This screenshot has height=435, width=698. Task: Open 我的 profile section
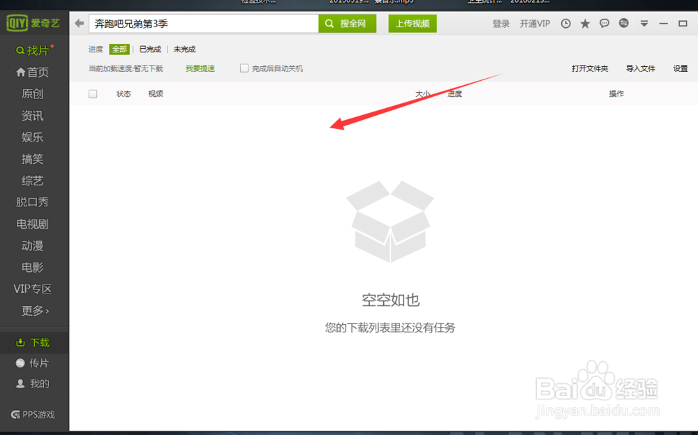click(x=33, y=383)
